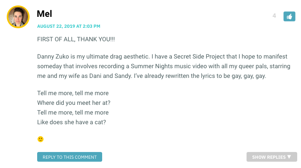Open the August 22, 2019 timestamp permalink
The width and height of the screenshot is (301, 168).
pos(68,26)
